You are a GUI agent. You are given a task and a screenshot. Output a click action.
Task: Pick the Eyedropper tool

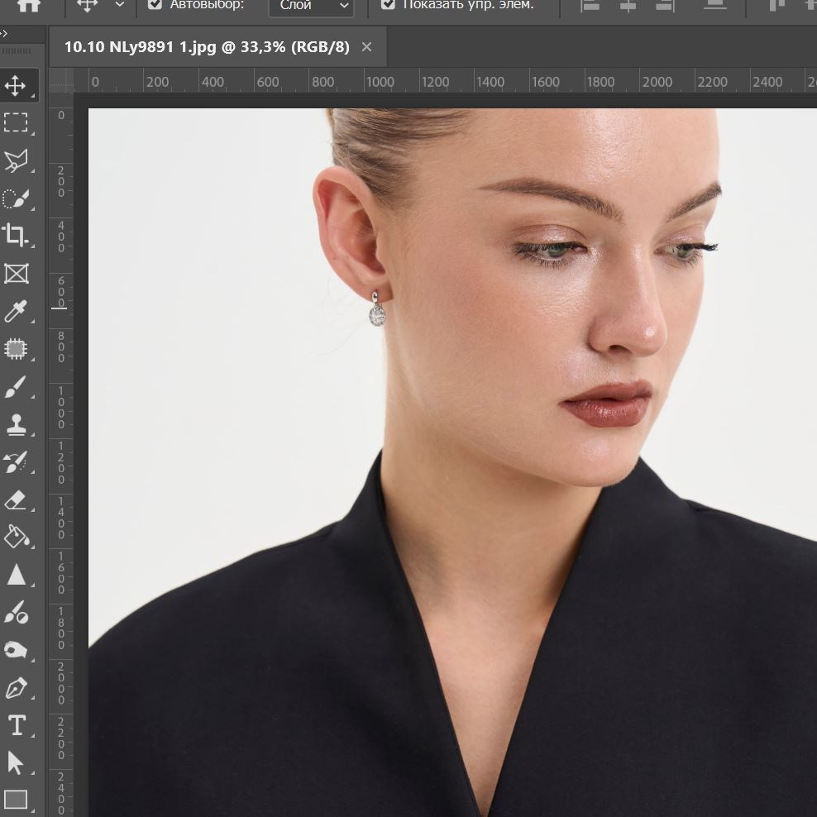pyautogui.click(x=16, y=312)
